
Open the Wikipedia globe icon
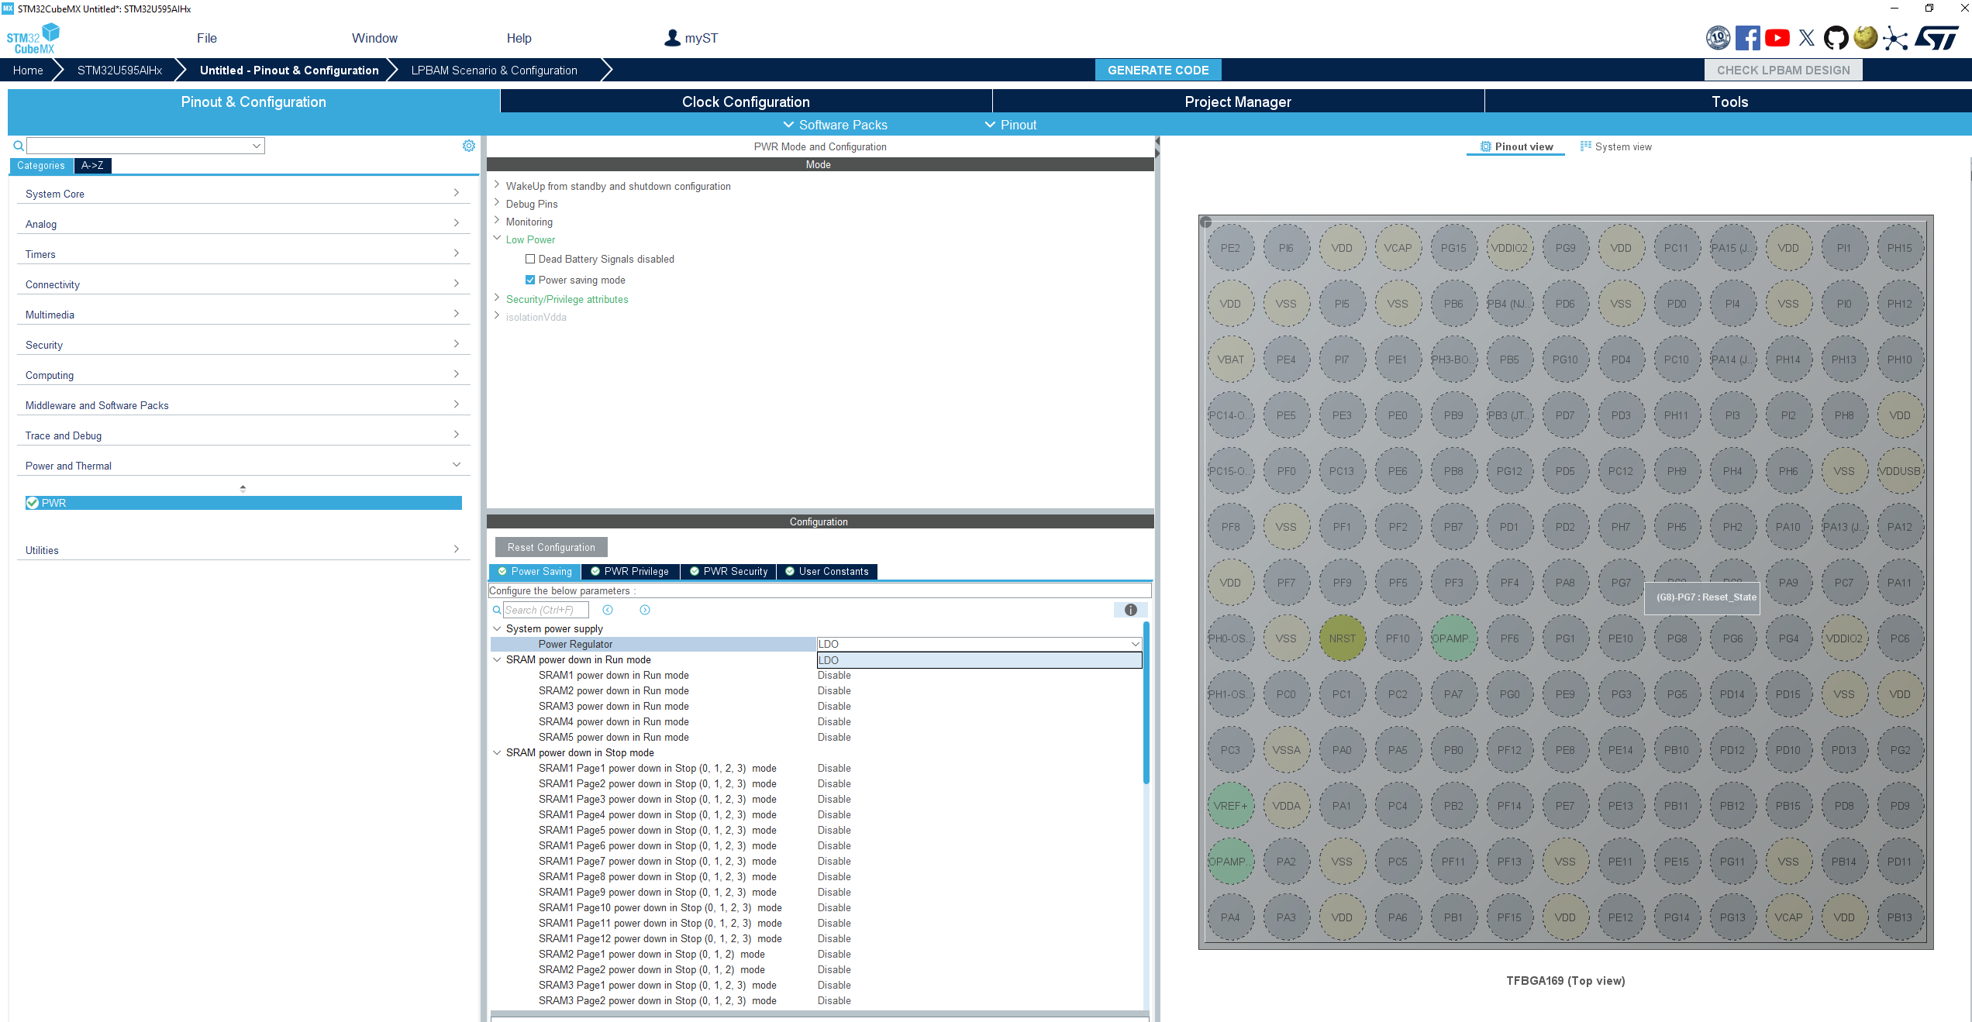pyautogui.click(x=1865, y=37)
